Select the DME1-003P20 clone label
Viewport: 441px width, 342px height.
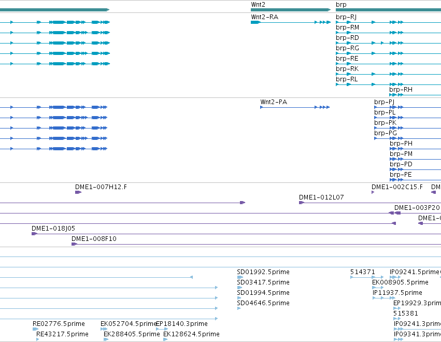click(x=417, y=208)
